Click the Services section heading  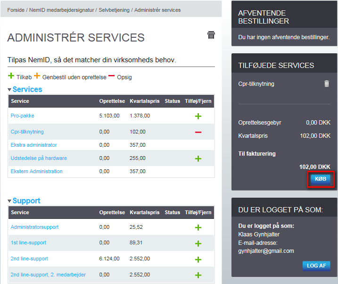[x=27, y=89]
